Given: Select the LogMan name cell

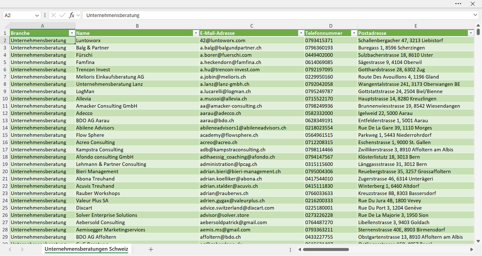Looking at the screenshot, I should (x=137, y=91).
